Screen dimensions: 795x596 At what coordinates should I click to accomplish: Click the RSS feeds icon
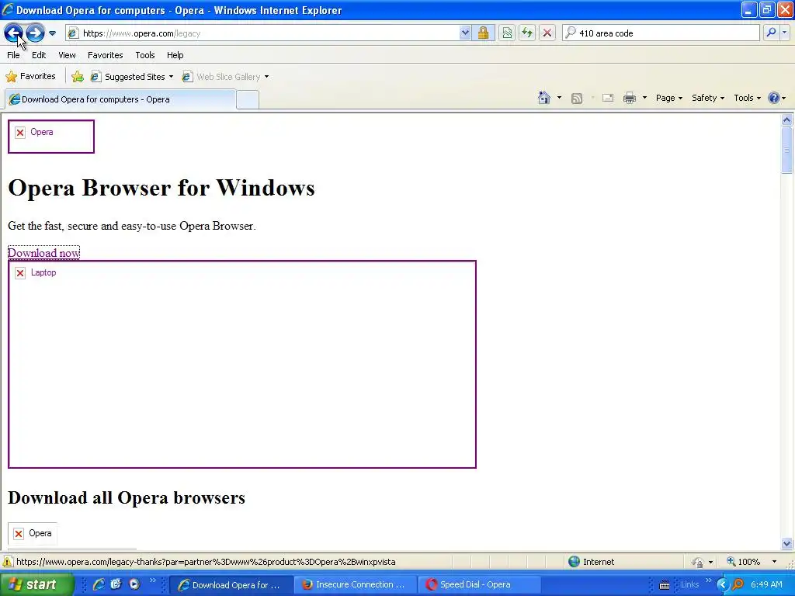point(577,99)
